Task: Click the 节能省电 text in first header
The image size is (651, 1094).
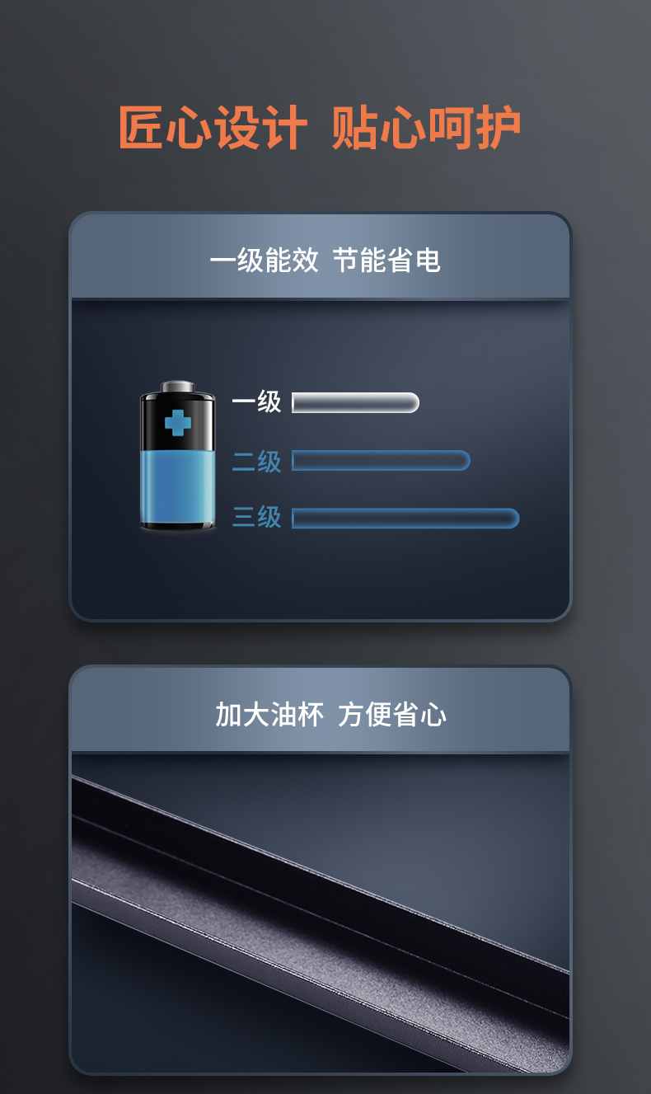Action: [386, 261]
